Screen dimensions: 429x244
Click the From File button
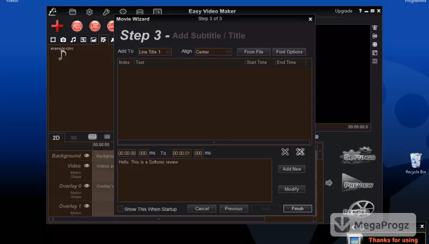point(254,51)
